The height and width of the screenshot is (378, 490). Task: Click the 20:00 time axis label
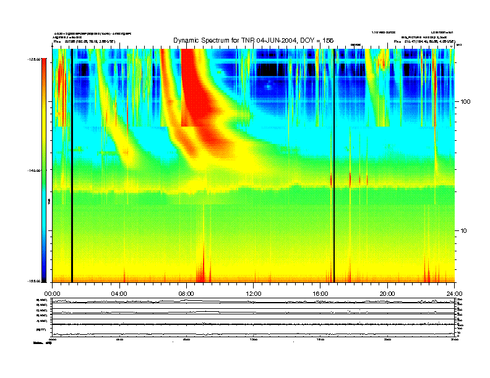pyautogui.click(x=387, y=294)
